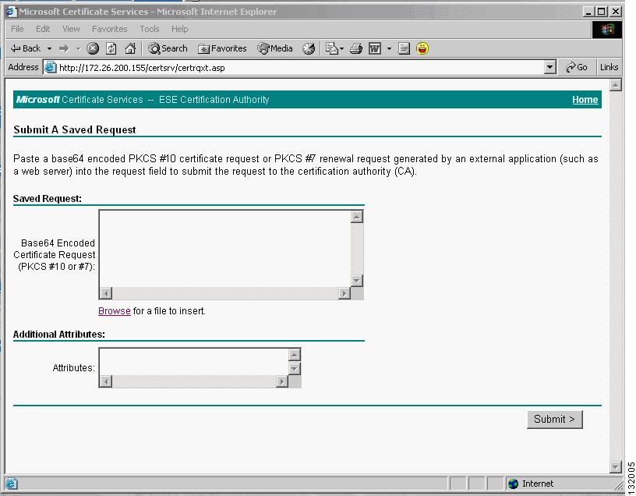
Task: Go to the Home page icon in toolbar
Action: pyautogui.click(x=130, y=48)
